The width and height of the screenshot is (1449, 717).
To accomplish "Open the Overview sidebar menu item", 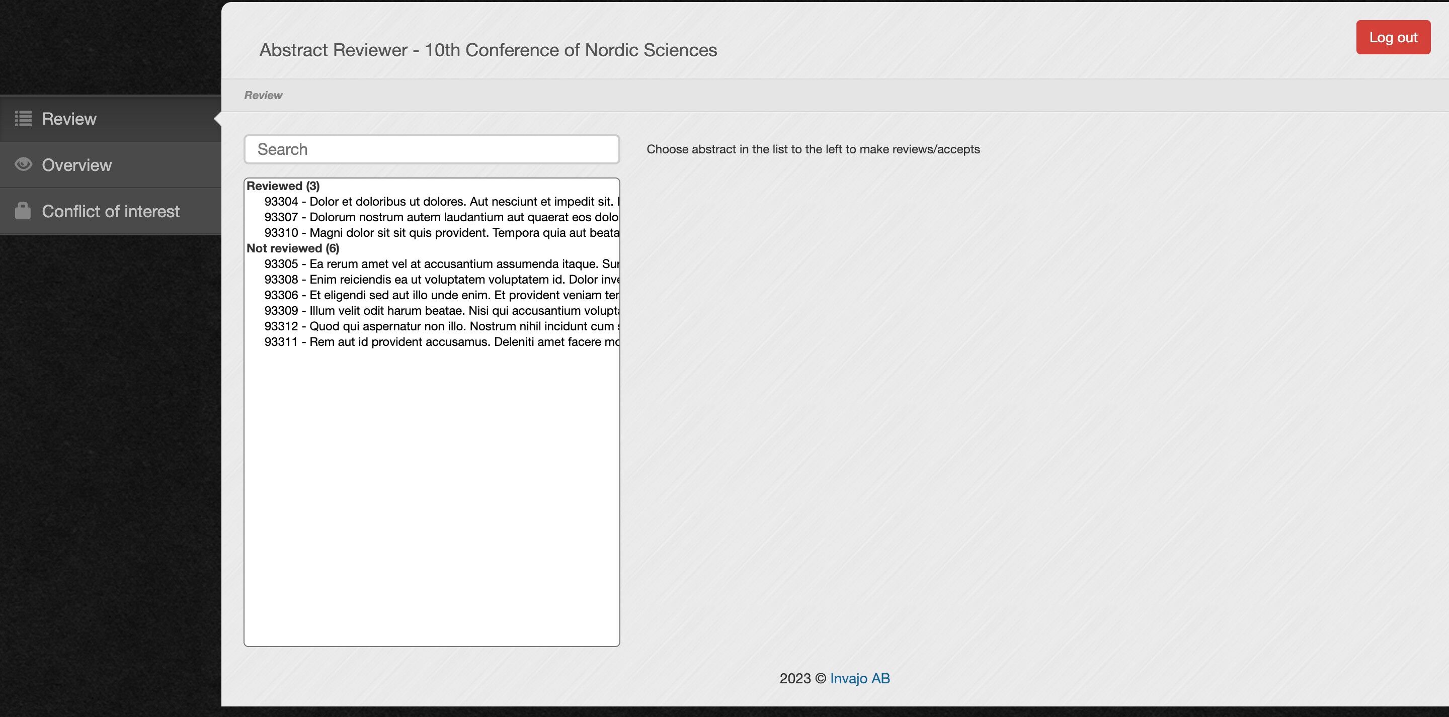I will (77, 165).
